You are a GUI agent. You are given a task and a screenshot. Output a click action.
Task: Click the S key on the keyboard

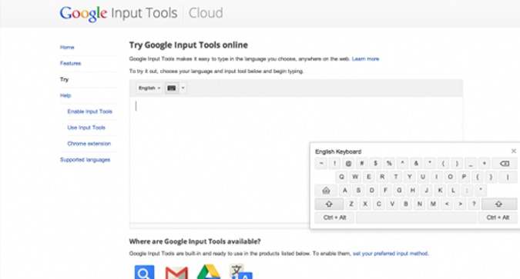pyautogui.click(x=358, y=191)
